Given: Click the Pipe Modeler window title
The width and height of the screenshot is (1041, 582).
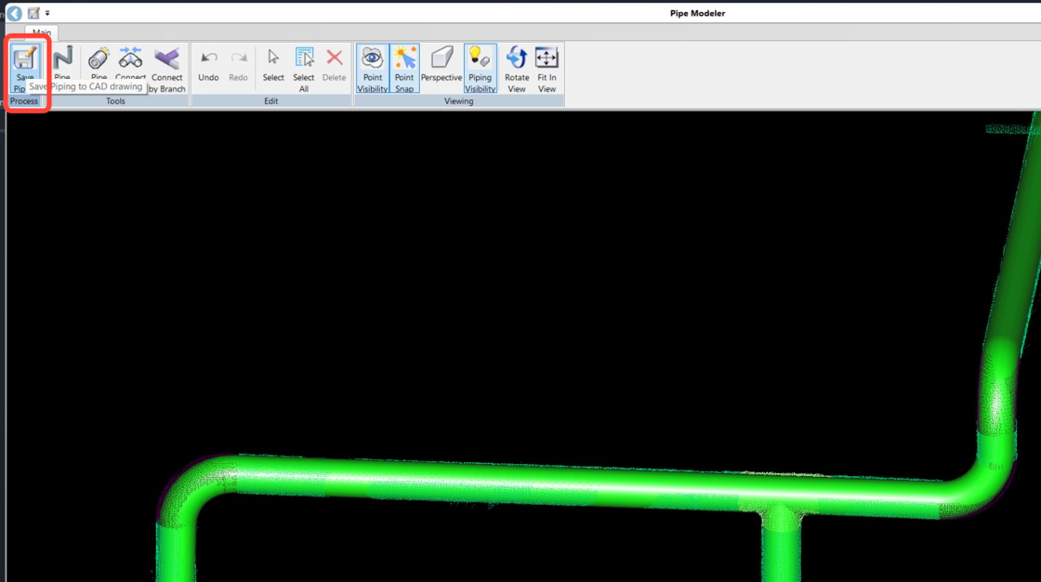Looking at the screenshot, I should pos(697,13).
